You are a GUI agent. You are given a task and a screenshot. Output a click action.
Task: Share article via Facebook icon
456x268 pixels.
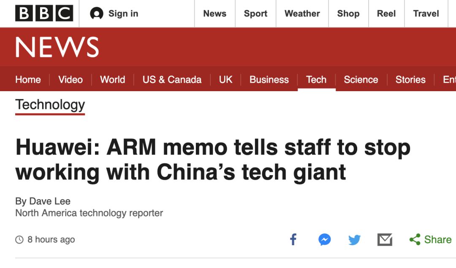(293, 240)
